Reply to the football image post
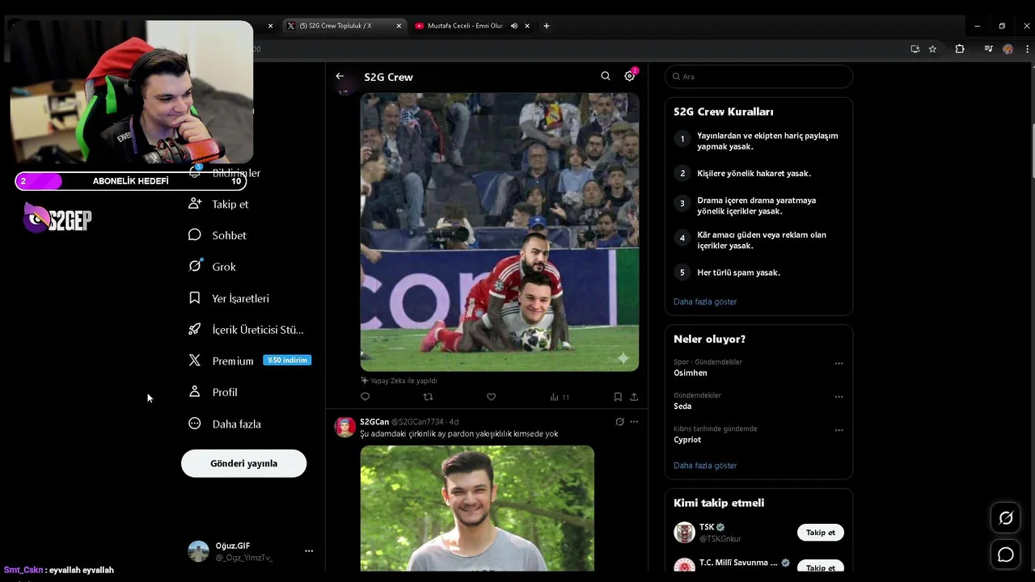The width and height of the screenshot is (1035, 582). [x=365, y=397]
